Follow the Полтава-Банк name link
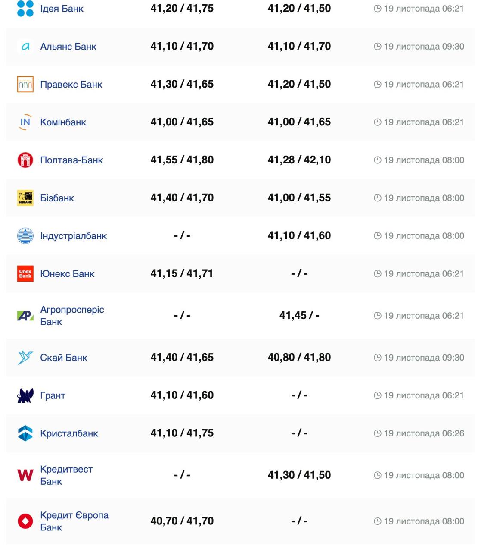Viewport: 481px width, 552px height. 71,160
